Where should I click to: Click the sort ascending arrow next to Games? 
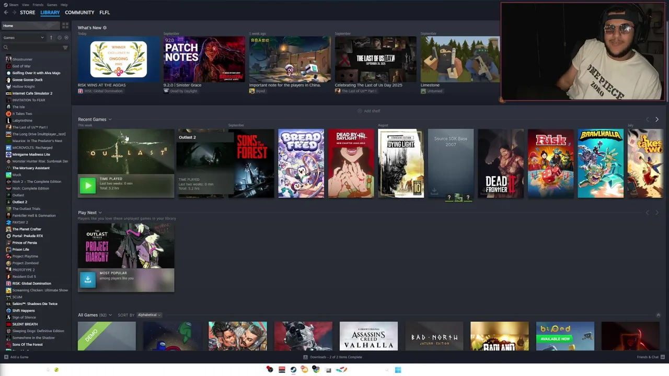(51, 38)
